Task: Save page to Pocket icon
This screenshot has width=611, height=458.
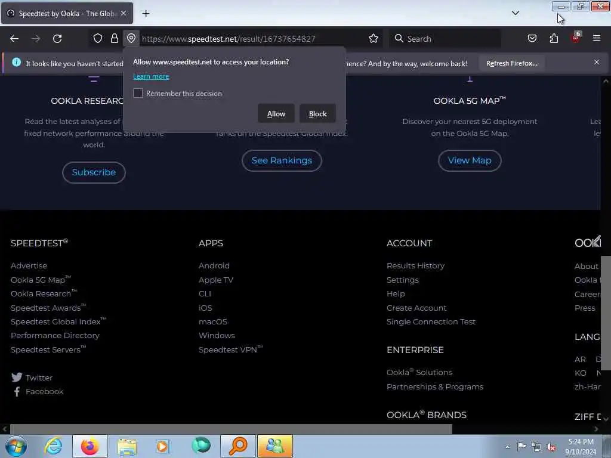Action: tap(532, 38)
